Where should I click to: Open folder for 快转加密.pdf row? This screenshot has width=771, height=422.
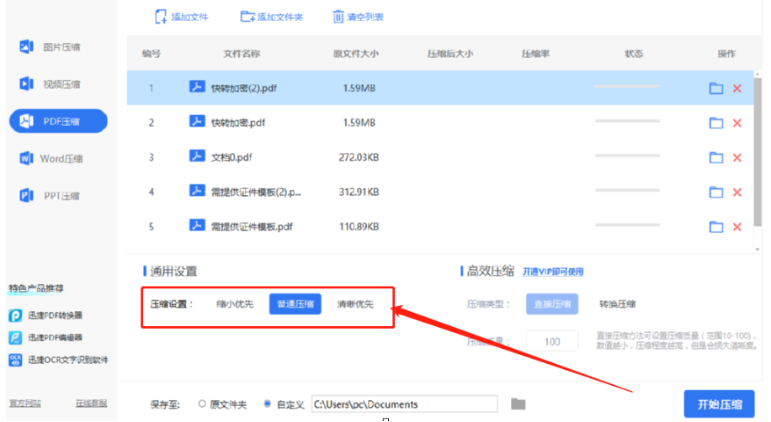[x=716, y=123]
